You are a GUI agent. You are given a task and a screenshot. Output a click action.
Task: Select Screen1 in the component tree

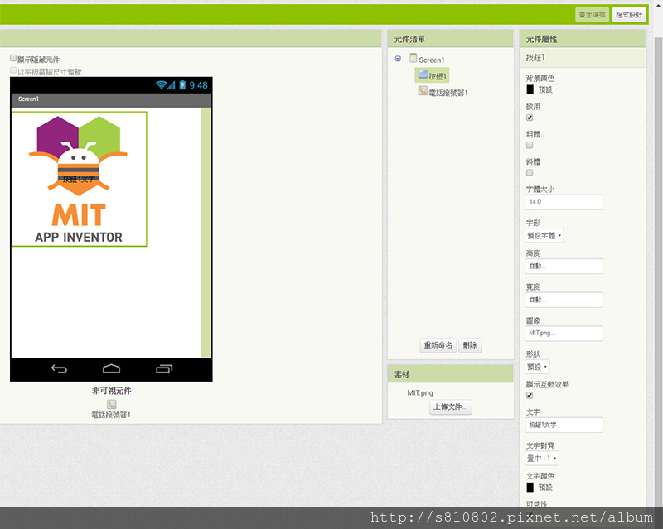point(431,60)
